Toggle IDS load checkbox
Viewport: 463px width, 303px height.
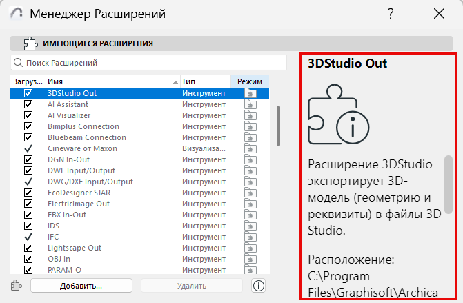pyautogui.click(x=28, y=226)
